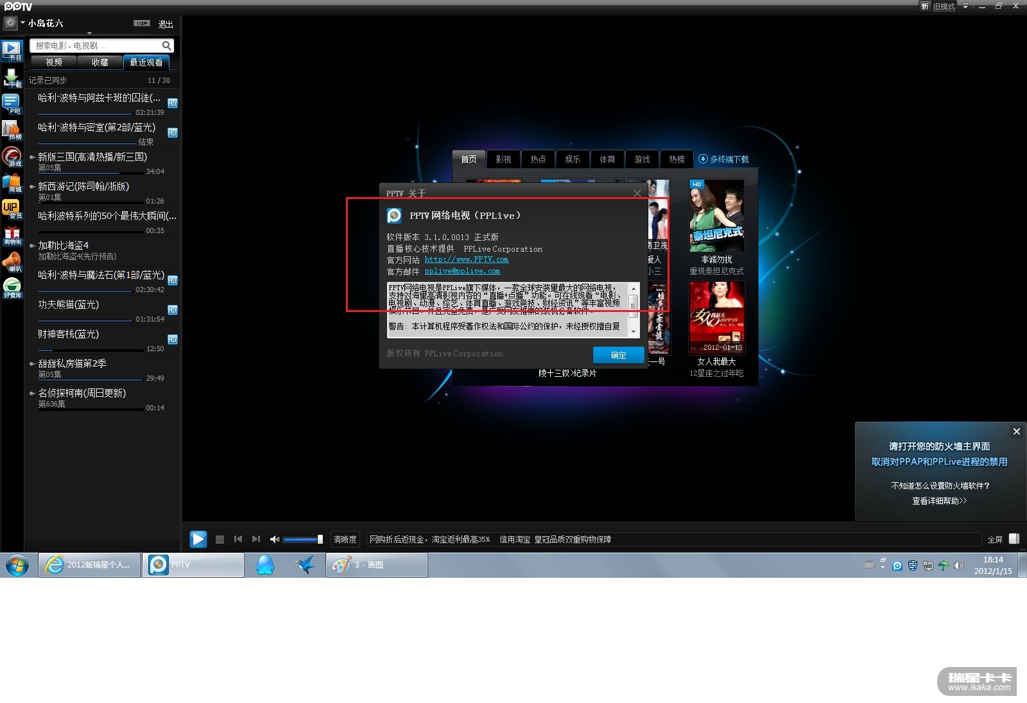The width and height of the screenshot is (1027, 703).
Task: Click the 多终端下载 link
Action: tap(723, 159)
